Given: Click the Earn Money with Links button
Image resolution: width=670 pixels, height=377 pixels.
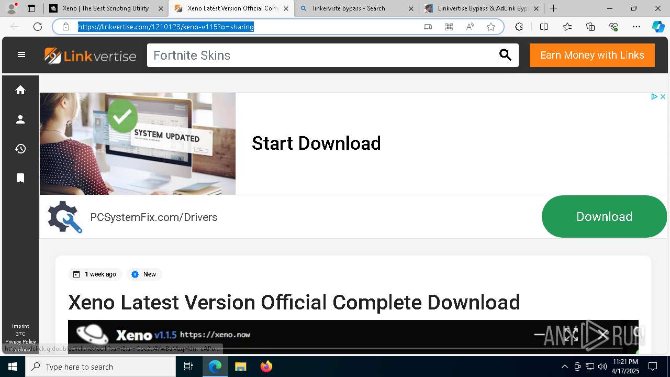Looking at the screenshot, I should pos(592,55).
